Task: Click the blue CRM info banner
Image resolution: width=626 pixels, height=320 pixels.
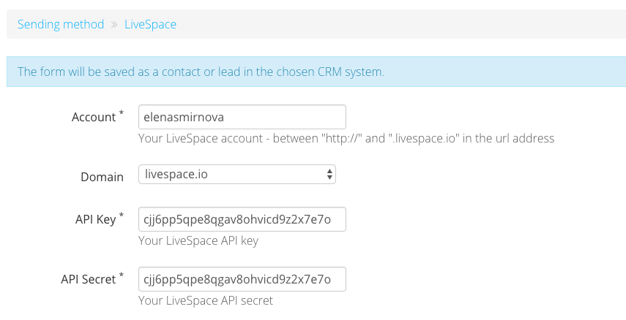Action: click(316, 72)
